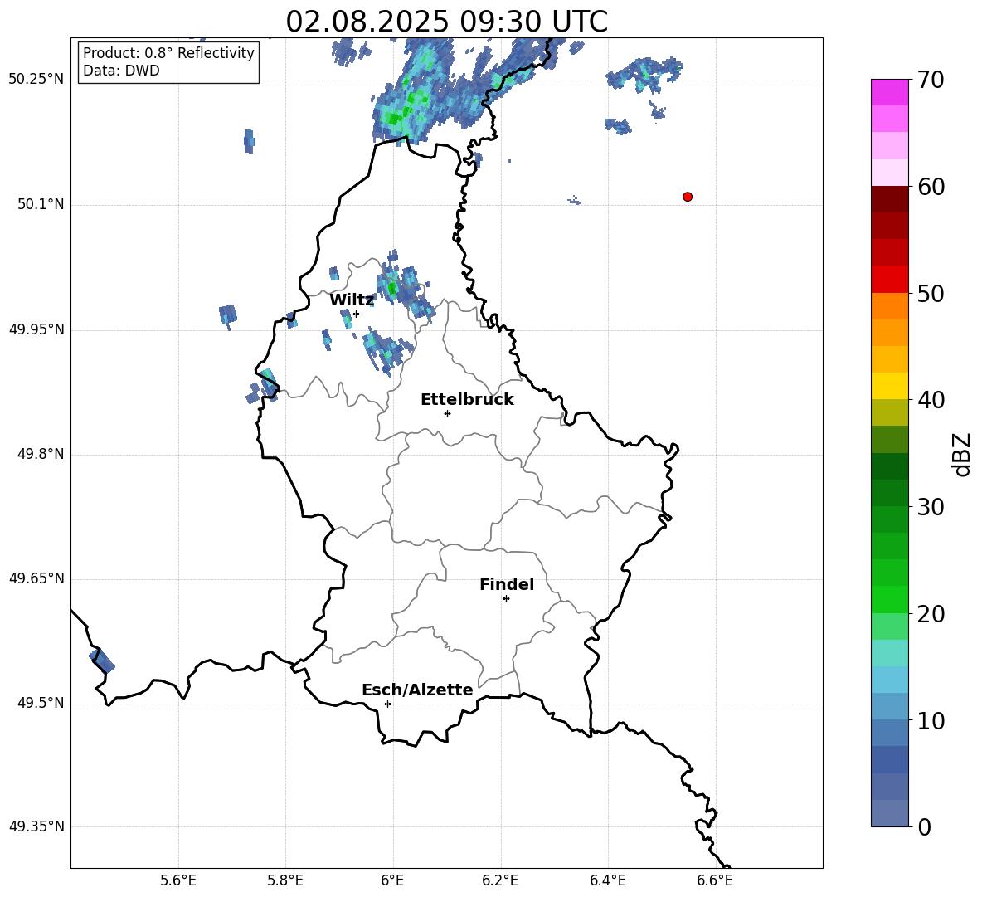This screenshot has height=897, width=982.
Task: Pick the magenta swatch at the colorbar top
Action: coord(890,92)
